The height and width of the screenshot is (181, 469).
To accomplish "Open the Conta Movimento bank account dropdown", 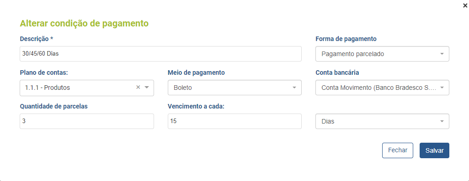I will point(382,88).
